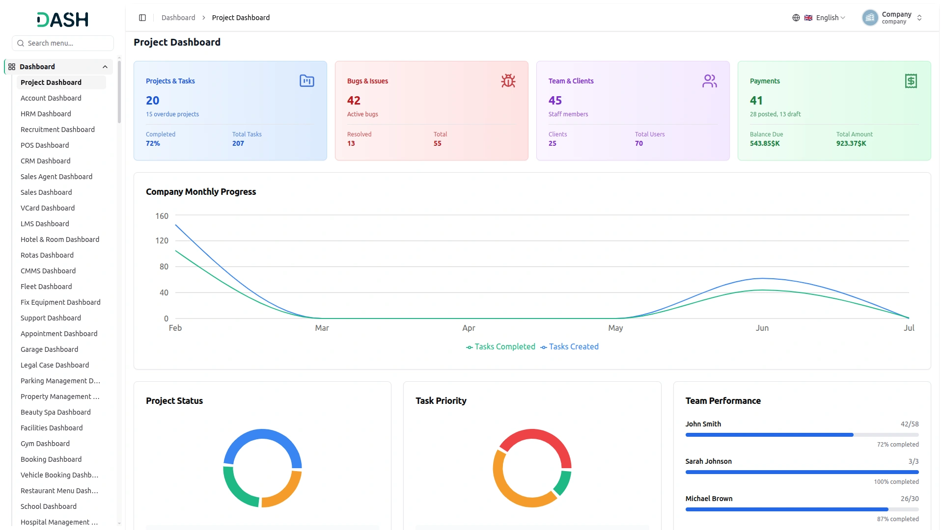The height and width of the screenshot is (530, 943).
Task: Click the Team & Clients users icon
Action: coord(709,81)
